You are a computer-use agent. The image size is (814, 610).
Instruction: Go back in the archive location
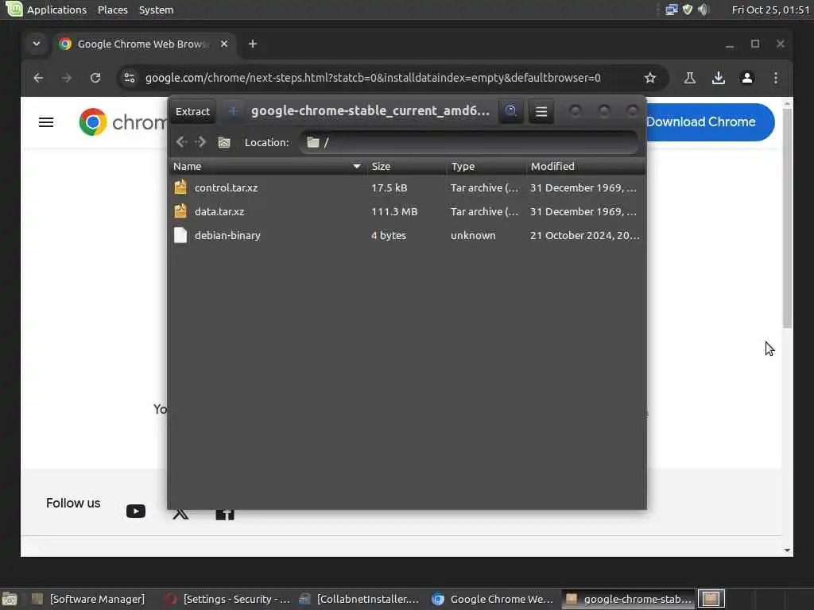click(181, 142)
